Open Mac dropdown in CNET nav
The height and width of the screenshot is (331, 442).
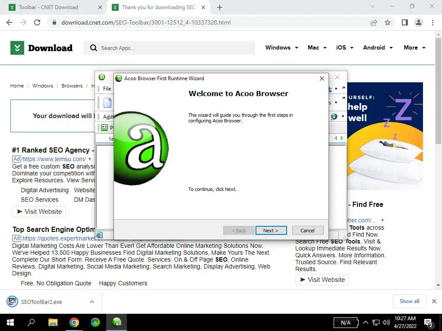coord(317,47)
